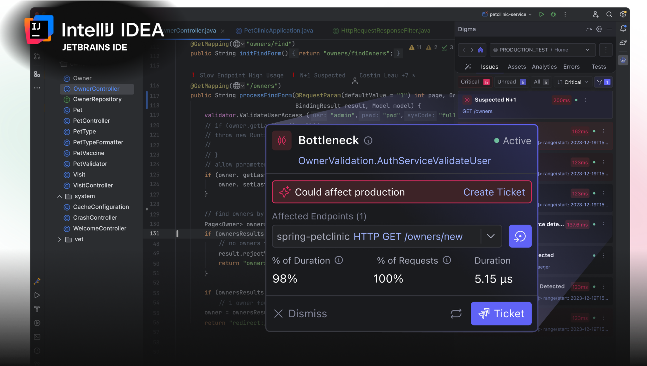Open Notifications bell in right sidebar
Image resolution: width=647 pixels, height=366 pixels.
623,28
